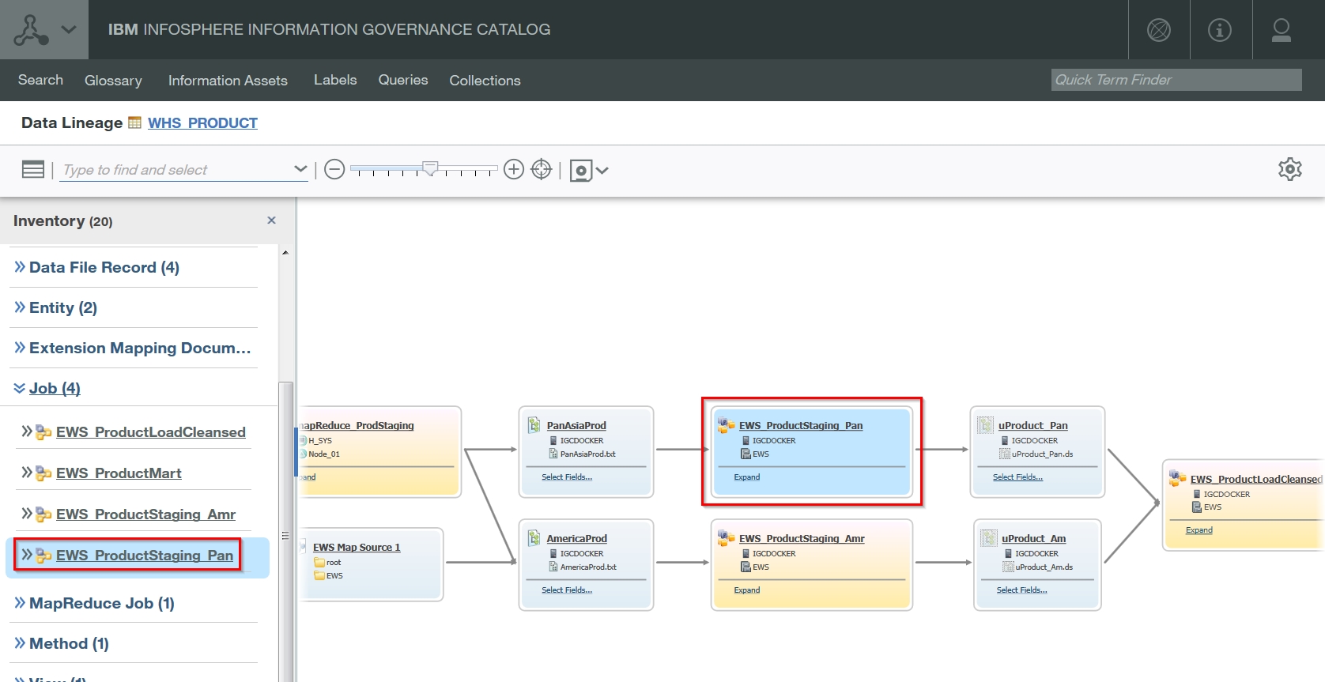This screenshot has height=682, width=1325.
Task: Open the PanAsiaProd node title link
Action: tap(576, 425)
